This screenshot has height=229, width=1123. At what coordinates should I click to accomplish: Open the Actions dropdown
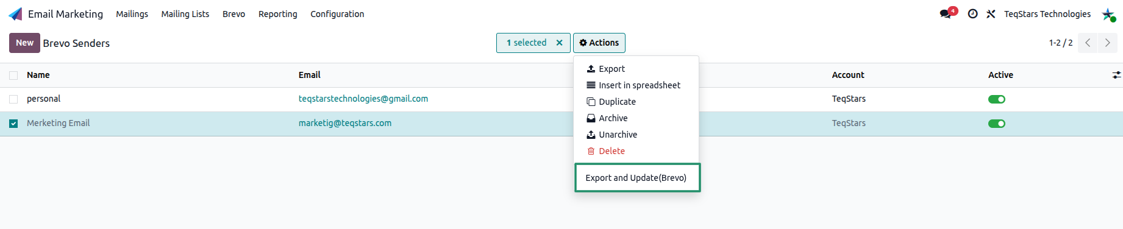tap(599, 43)
